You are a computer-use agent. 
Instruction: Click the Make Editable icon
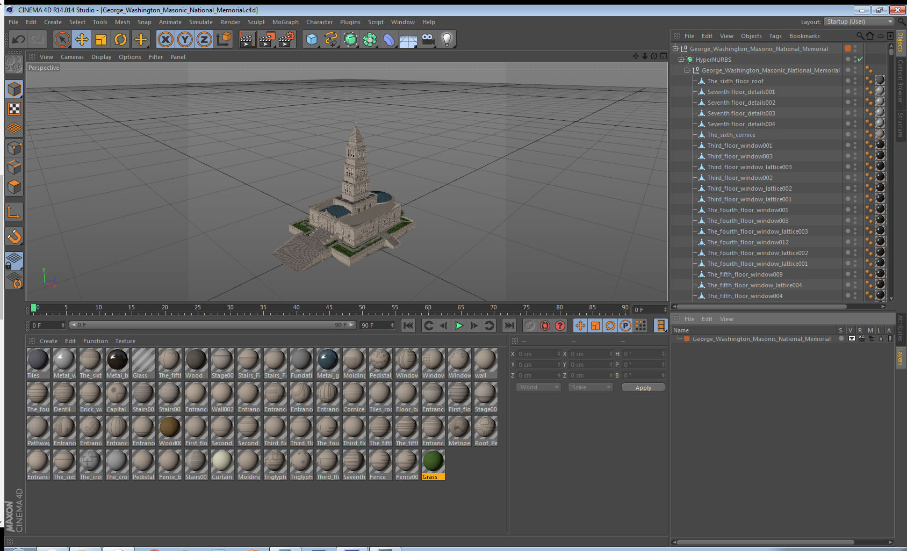[x=14, y=64]
